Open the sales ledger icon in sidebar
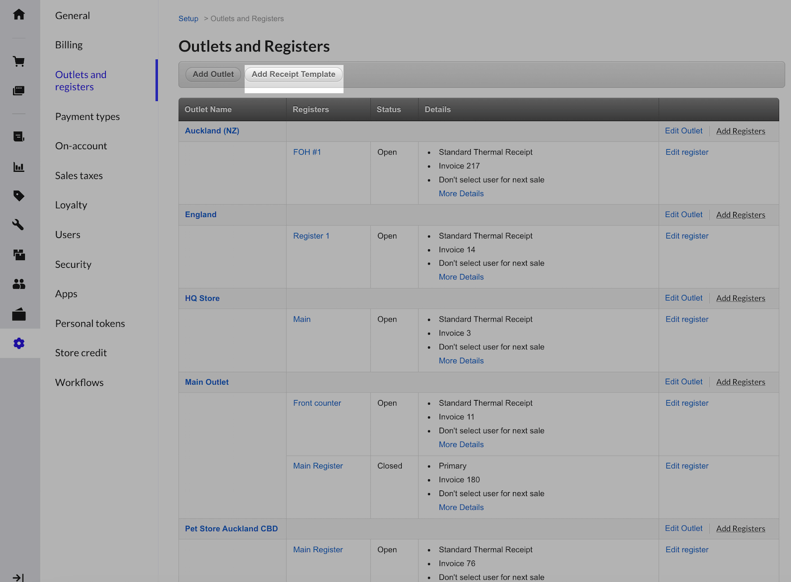Screen dimensions: 791x582 click(19, 137)
